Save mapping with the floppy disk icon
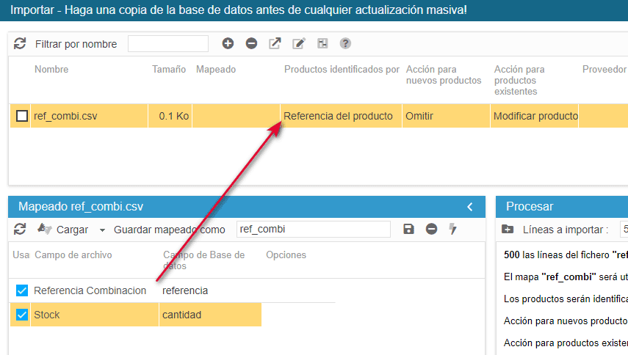Viewport: 628px width, 355px height. click(x=409, y=230)
